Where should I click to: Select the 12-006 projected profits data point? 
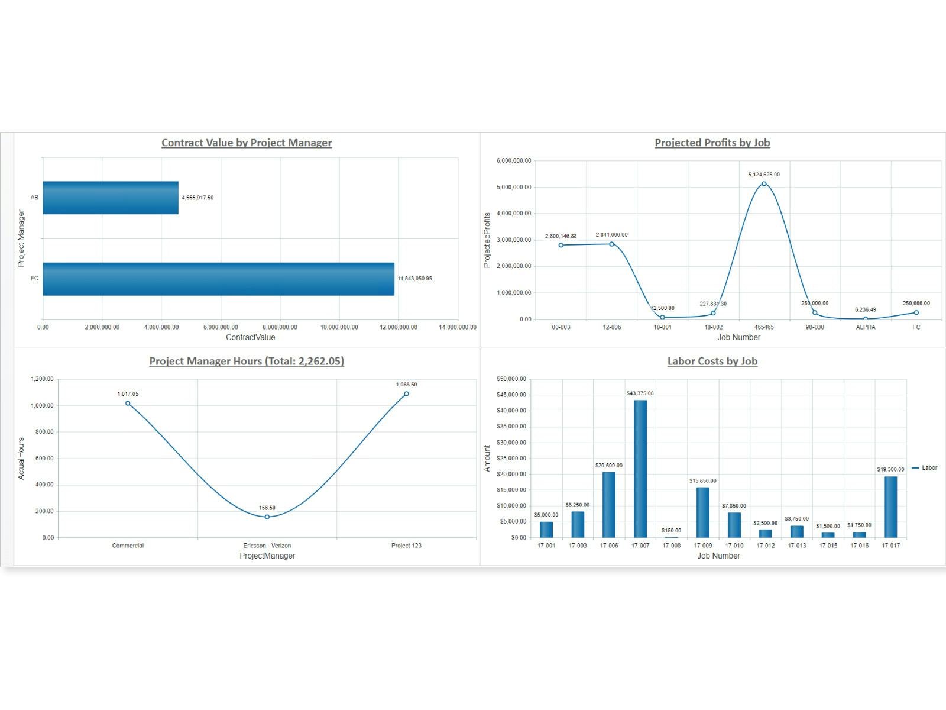click(x=612, y=244)
